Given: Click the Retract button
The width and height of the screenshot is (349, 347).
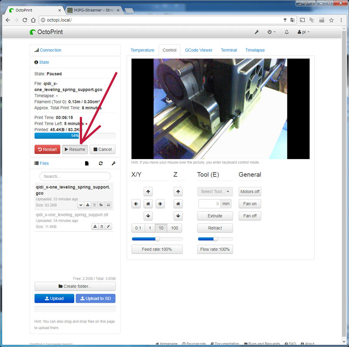Looking at the screenshot, I should click(215, 228).
